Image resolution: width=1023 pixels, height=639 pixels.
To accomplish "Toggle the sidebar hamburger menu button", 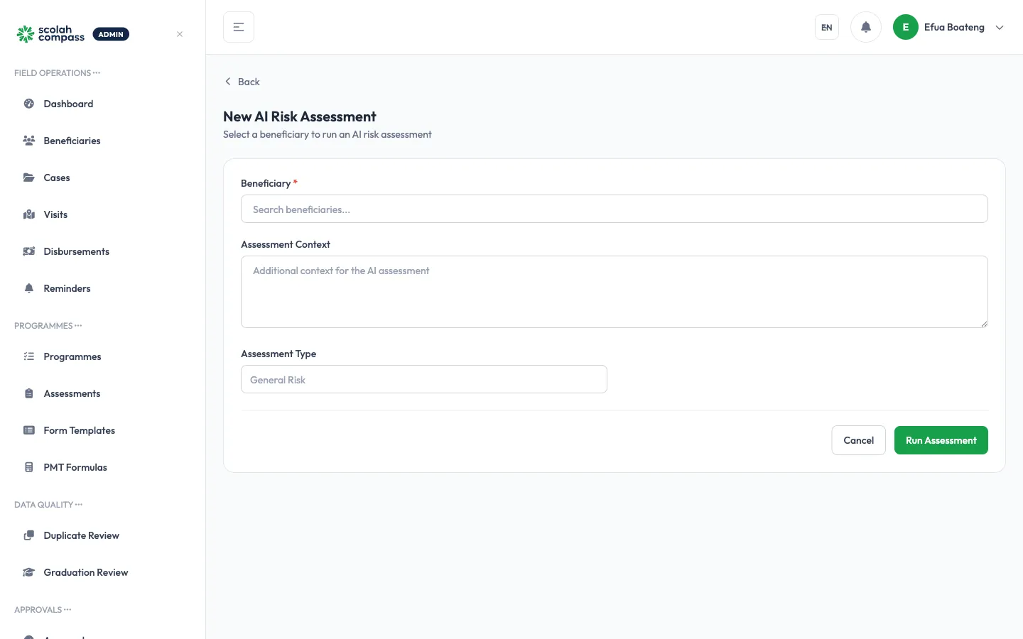I will click(239, 27).
